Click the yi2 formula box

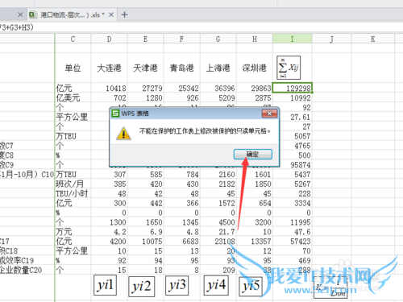click(142, 287)
